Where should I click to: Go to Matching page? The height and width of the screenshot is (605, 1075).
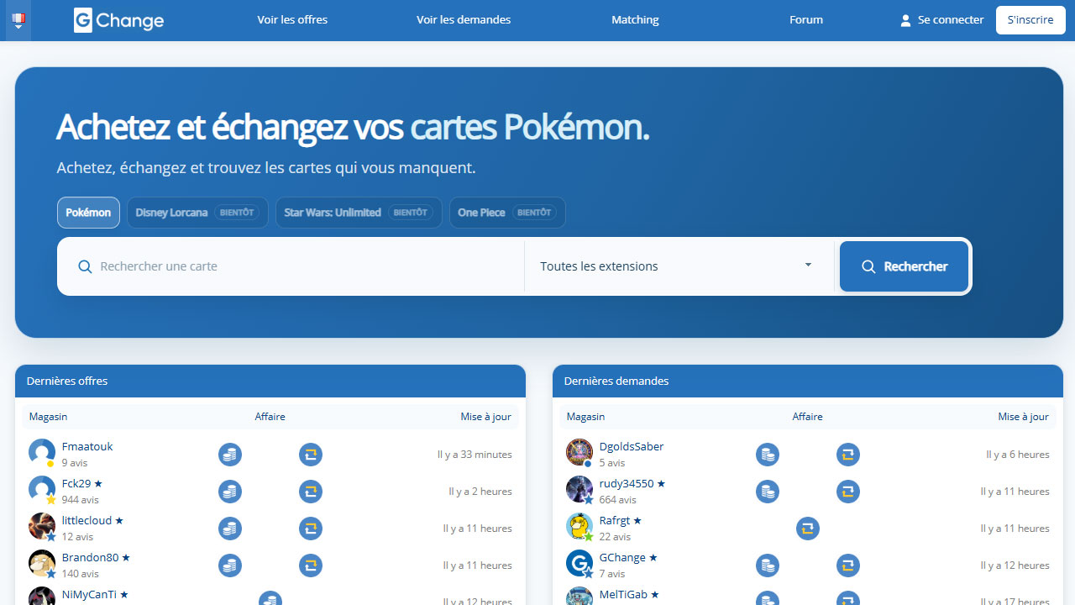(635, 19)
